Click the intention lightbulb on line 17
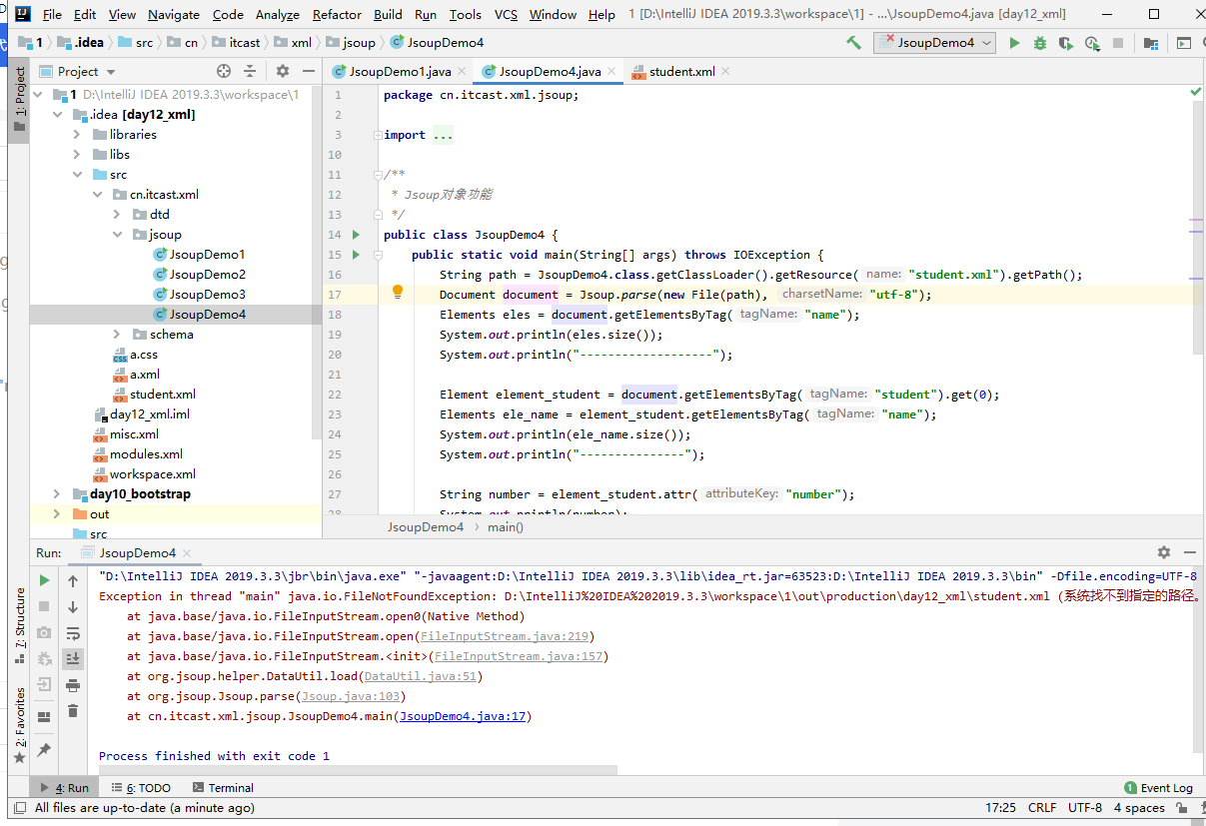 397,293
